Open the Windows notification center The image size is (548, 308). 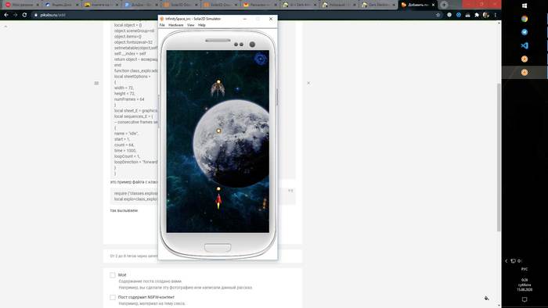click(x=525, y=299)
